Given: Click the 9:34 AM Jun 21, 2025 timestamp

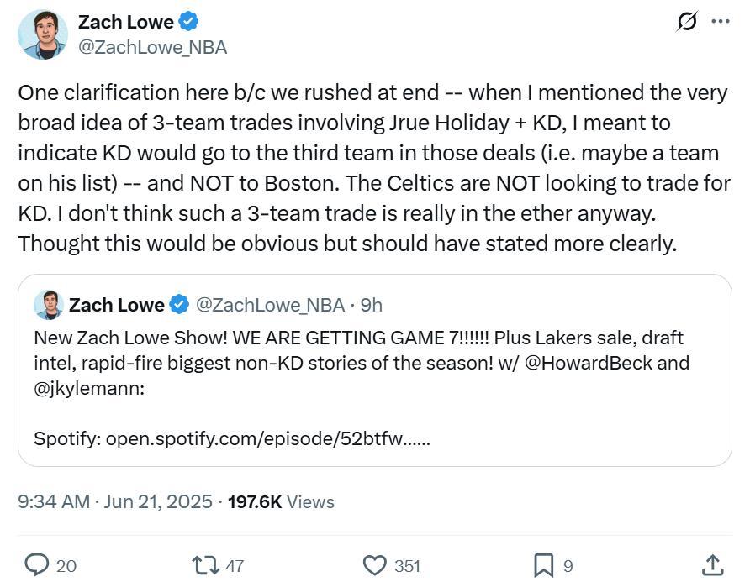Looking at the screenshot, I should click(115, 501).
